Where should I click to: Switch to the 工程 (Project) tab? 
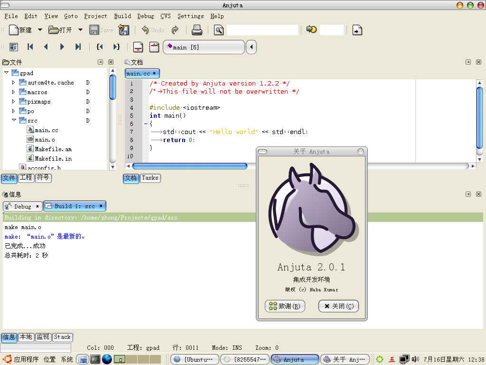click(26, 178)
